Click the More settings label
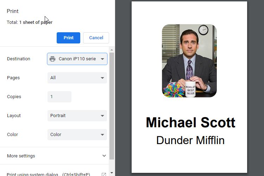 21,156
